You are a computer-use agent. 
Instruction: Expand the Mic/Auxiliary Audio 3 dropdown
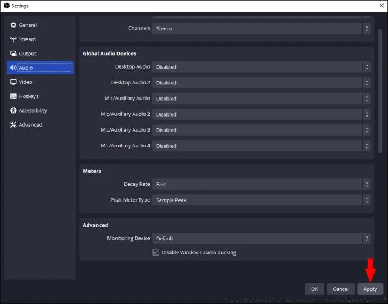pyautogui.click(x=261, y=130)
